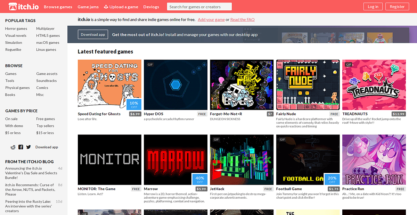Click the Twitter bird icon

pos(28,147)
